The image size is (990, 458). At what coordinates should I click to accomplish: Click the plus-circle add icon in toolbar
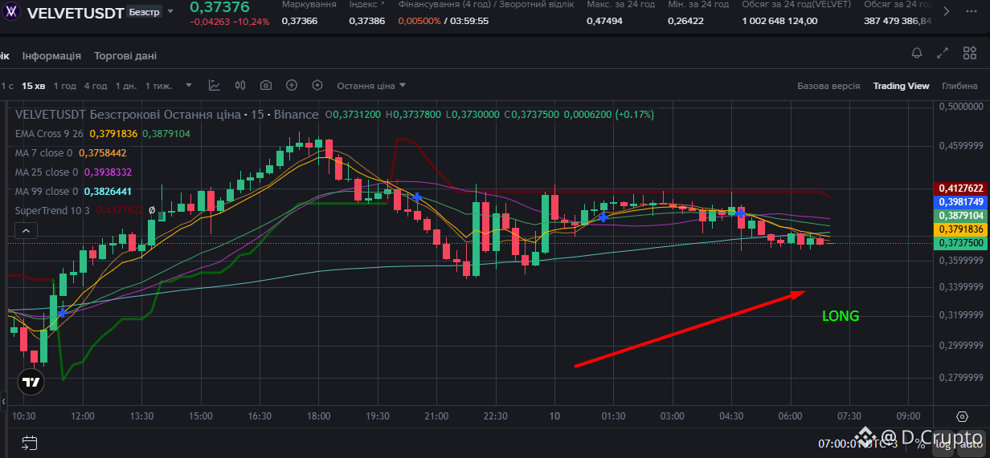(292, 85)
